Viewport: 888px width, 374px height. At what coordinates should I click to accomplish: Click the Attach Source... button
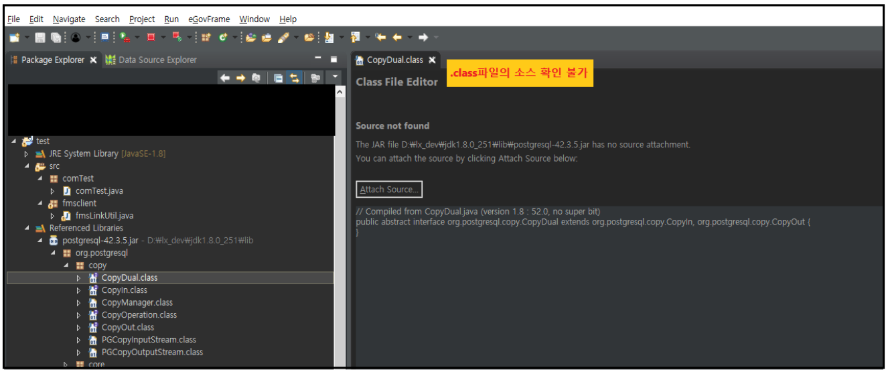point(389,190)
